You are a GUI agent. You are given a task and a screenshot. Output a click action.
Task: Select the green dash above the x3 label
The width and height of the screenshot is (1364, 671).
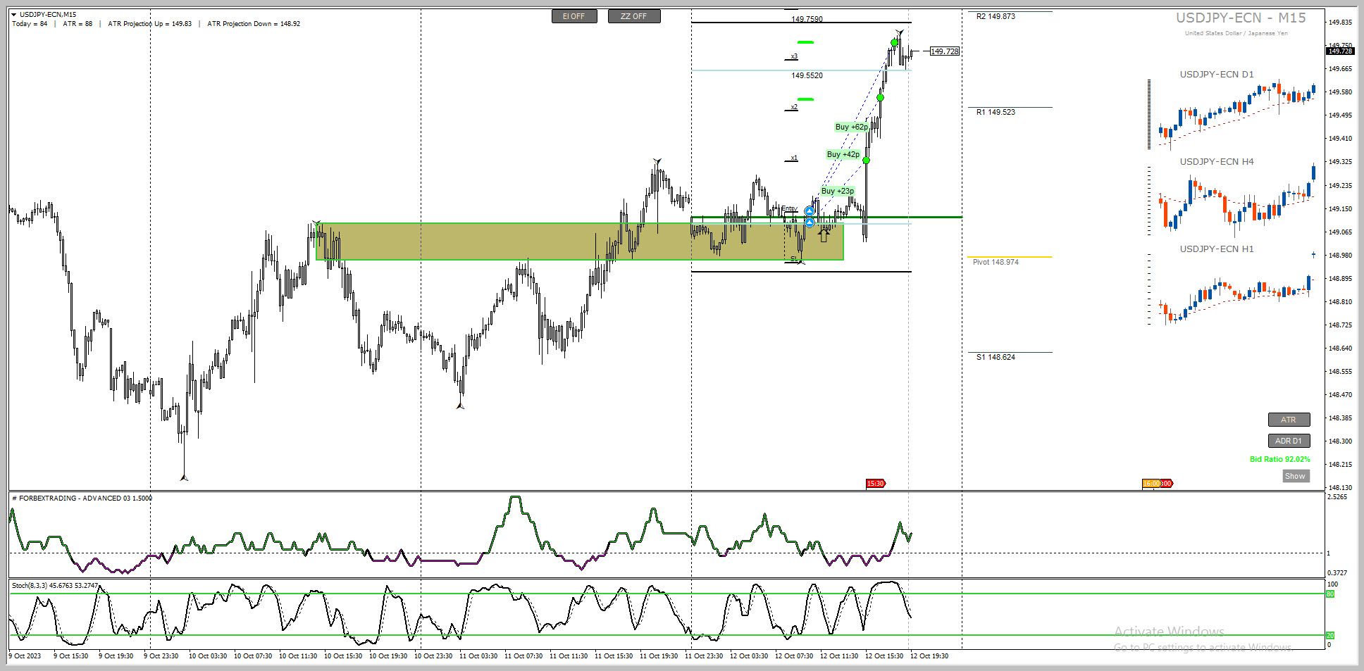pos(805,42)
